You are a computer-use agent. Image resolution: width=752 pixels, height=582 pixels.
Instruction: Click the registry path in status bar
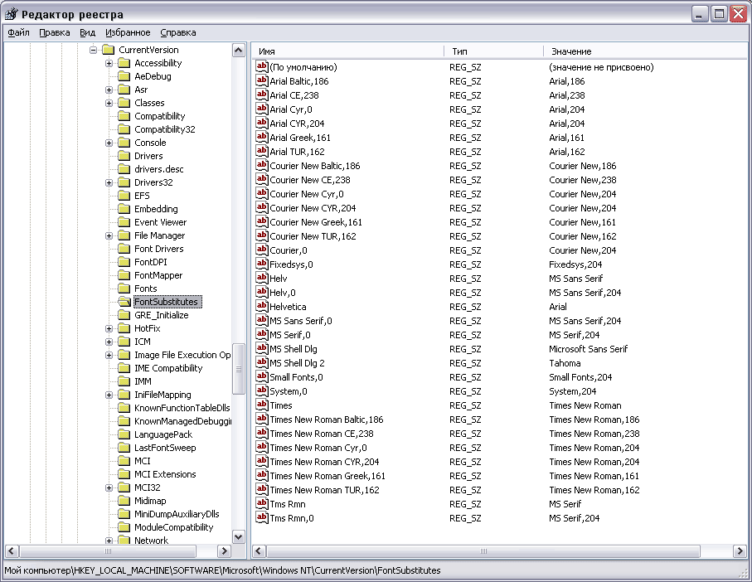click(x=222, y=570)
